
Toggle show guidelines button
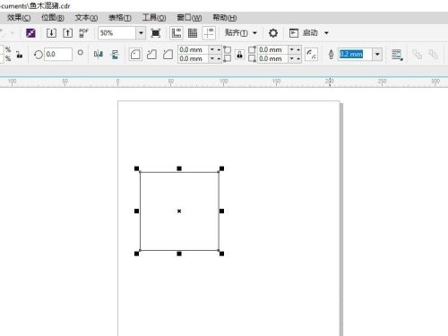point(209,33)
